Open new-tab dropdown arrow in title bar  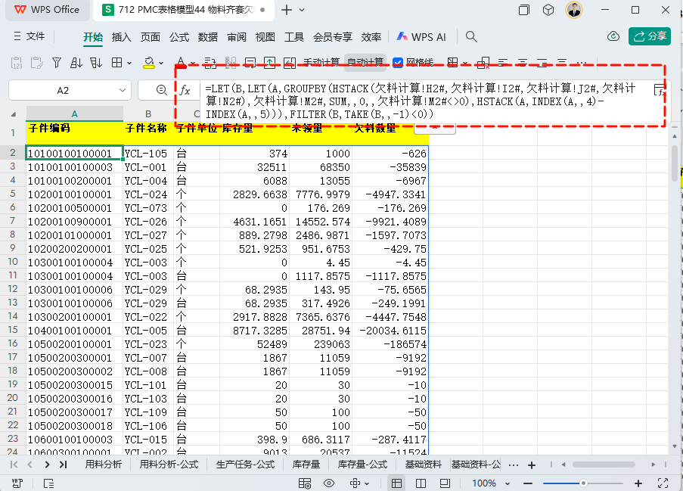pos(302,10)
